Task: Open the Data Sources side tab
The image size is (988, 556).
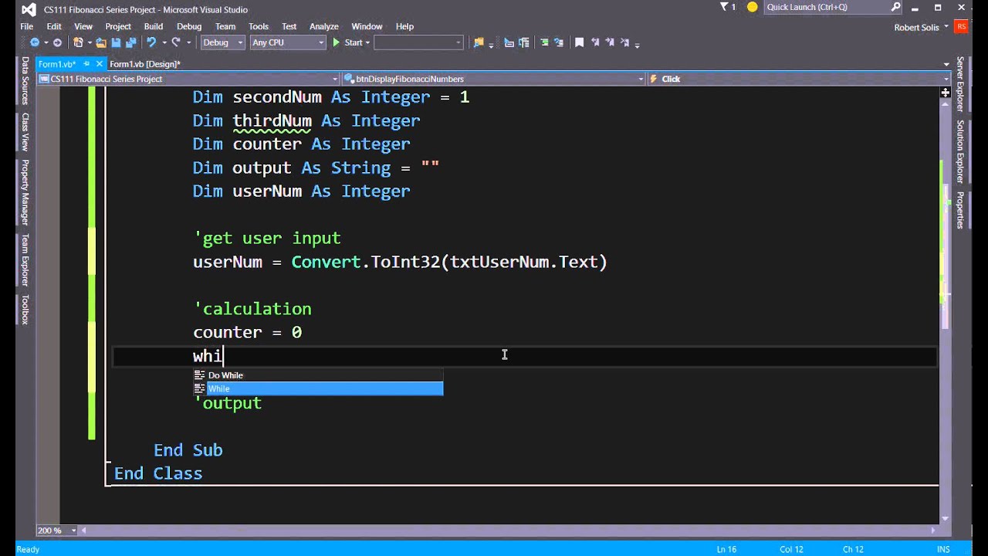Action: click(x=25, y=80)
